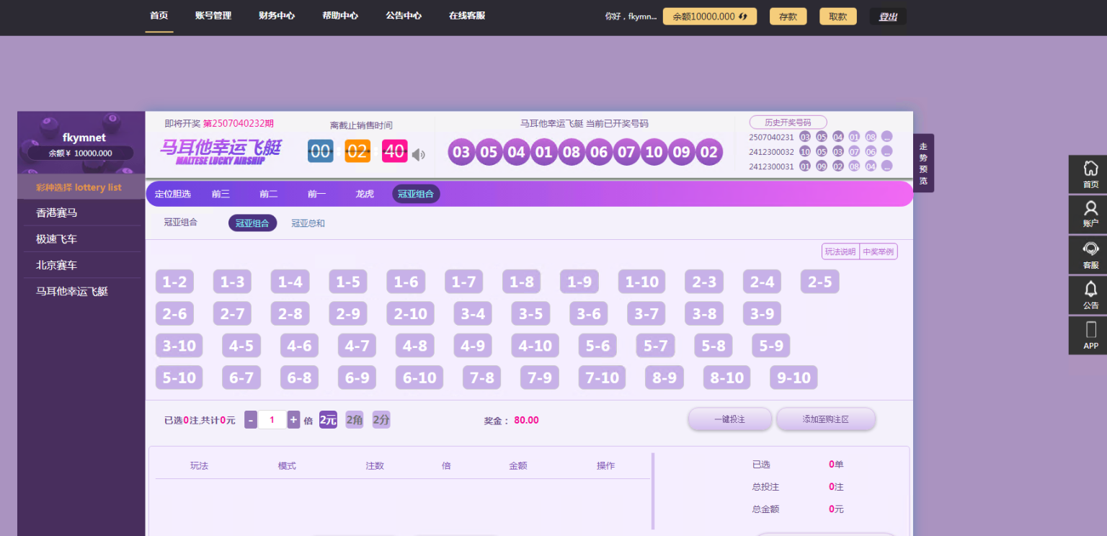This screenshot has height=536, width=1107.
Task: Pick the 1-2 number combination tile
Action: (174, 282)
